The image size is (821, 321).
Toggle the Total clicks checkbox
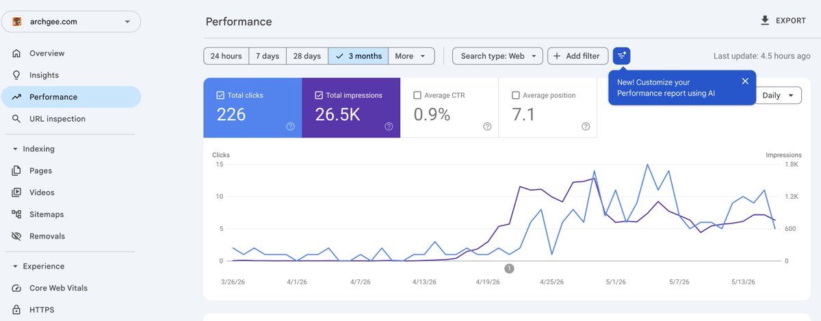click(220, 96)
